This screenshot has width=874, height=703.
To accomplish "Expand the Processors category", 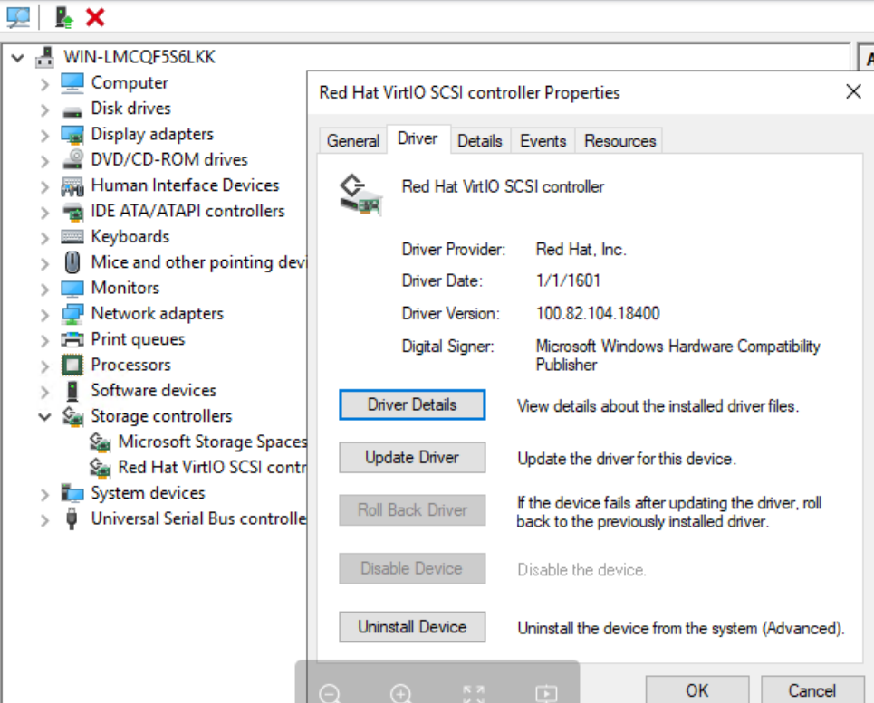I will point(44,366).
